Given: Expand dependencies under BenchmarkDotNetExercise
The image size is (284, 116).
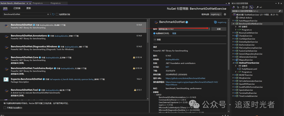Looking at the screenshot, I should coord(236,27).
